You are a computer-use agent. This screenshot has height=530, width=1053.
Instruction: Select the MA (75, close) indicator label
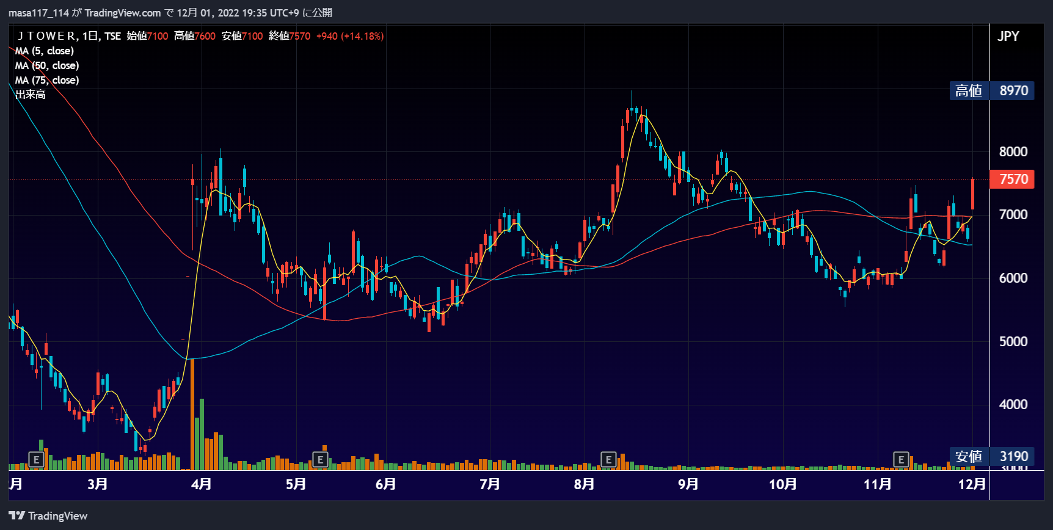[47, 80]
